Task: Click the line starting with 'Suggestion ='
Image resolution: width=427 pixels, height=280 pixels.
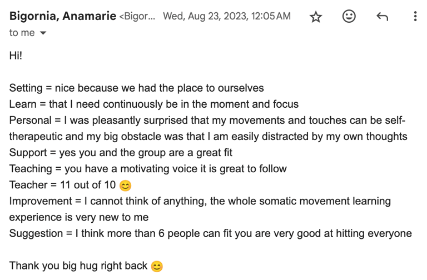Action: click(x=211, y=233)
